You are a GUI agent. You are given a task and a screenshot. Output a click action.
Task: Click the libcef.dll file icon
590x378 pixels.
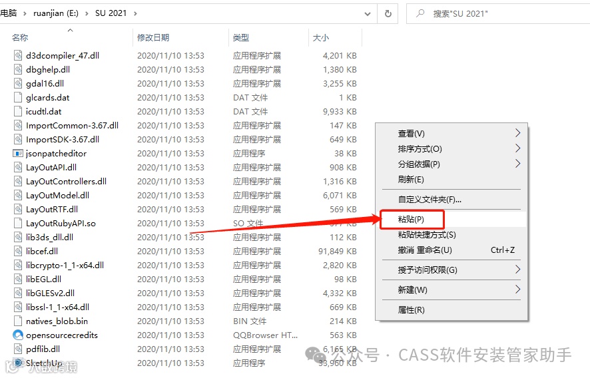(x=18, y=252)
